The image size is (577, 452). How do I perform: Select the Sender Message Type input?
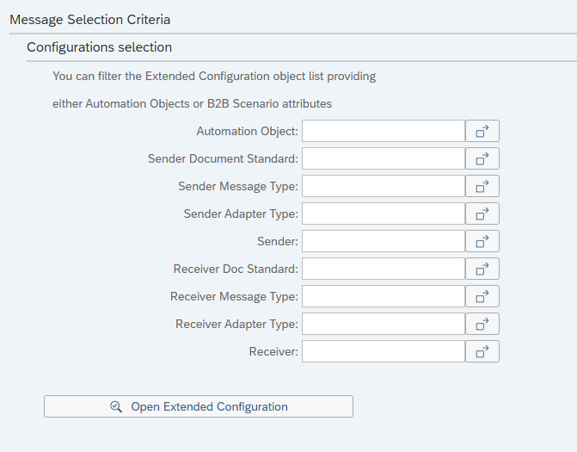tap(384, 186)
